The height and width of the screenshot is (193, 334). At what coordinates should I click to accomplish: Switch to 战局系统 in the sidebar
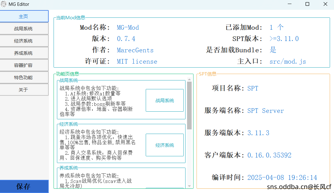(x=24, y=28)
